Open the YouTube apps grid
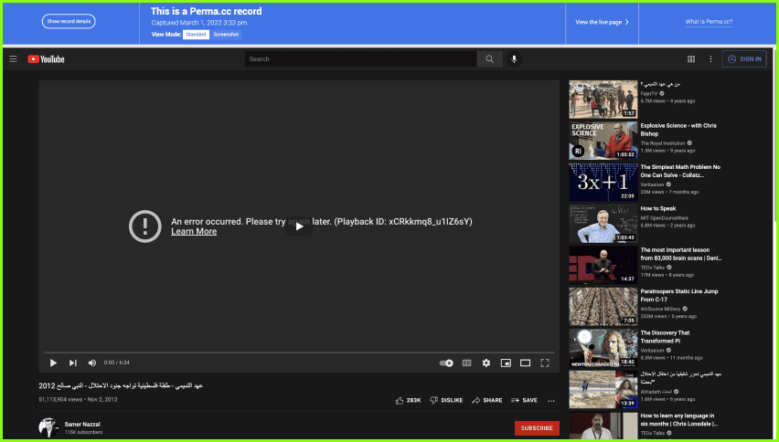Image resolution: width=779 pixels, height=442 pixels. tap(690, 59)
